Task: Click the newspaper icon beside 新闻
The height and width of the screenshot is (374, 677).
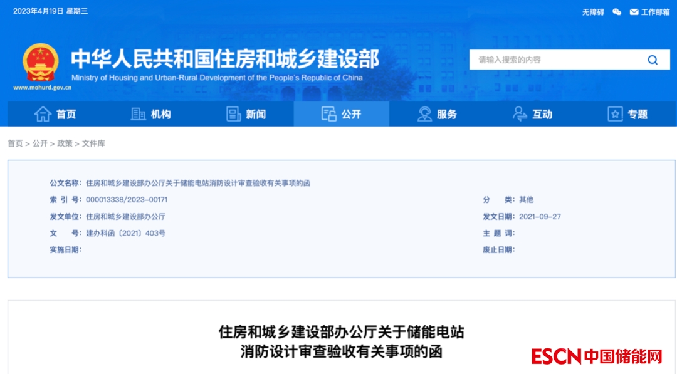Action: pyautogui.click(x=233, y=114)
